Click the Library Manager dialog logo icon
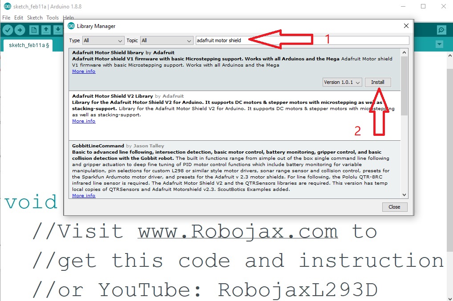This screenshot has height=301, width=453. point(71,26)
